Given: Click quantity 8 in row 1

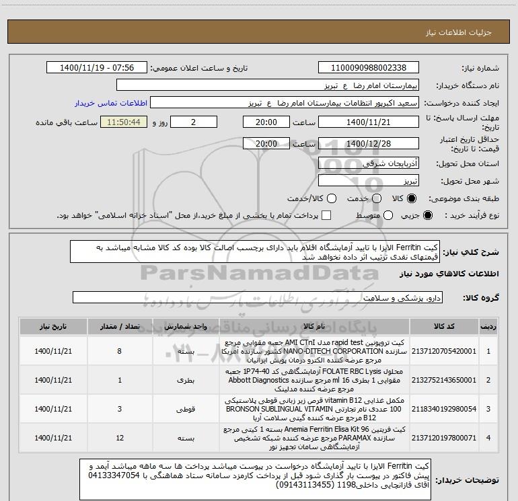Looking at the screenshot, I should (120, 351).
